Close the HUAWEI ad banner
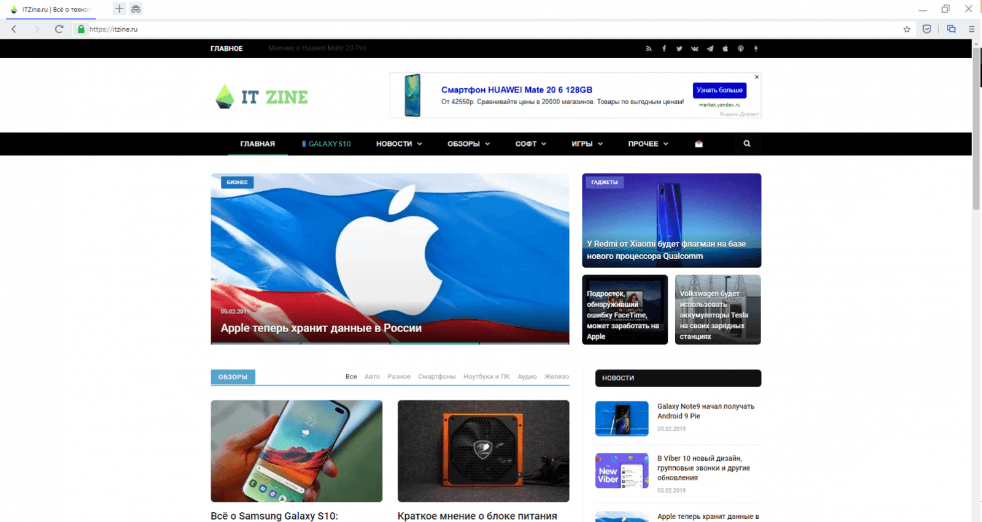 (757, 77)
